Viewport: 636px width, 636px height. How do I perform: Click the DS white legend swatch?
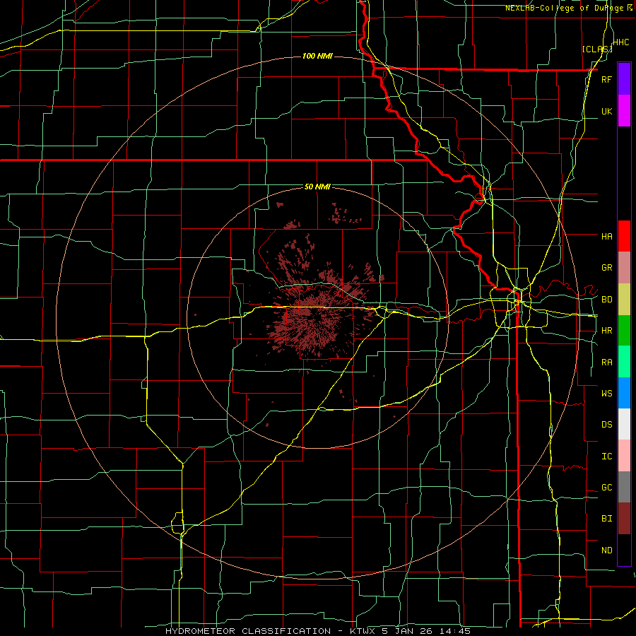coord(624,424)
